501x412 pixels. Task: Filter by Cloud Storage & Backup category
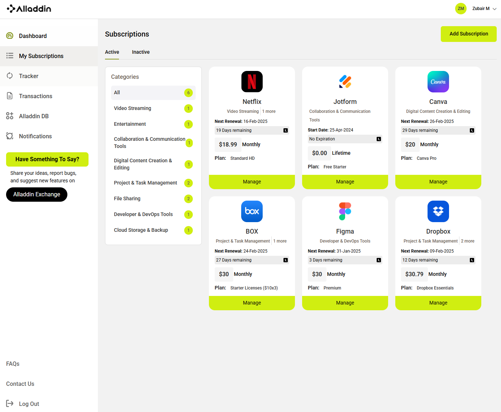(153, 230)
